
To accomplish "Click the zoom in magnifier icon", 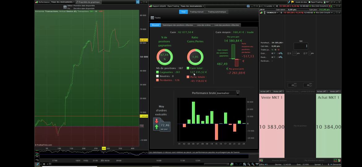I will (x=253, y=164).
